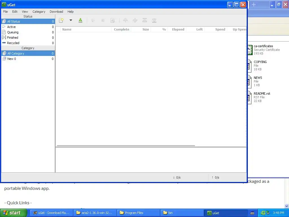
Task: Select the NEWS file in the folder window
Action: click(255, 81)
